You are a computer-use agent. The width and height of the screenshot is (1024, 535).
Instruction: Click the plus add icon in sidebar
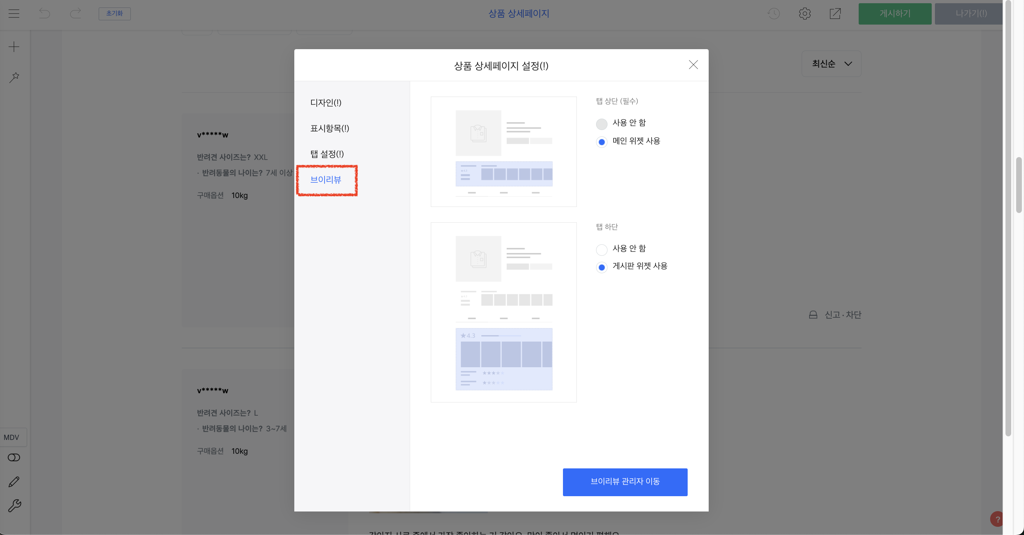(14, 47)
